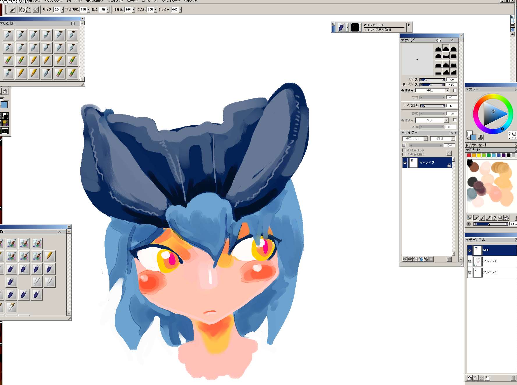517x385 pixels.
Task: Click the trash icon in Layers panel
Action: coord(449,259)
